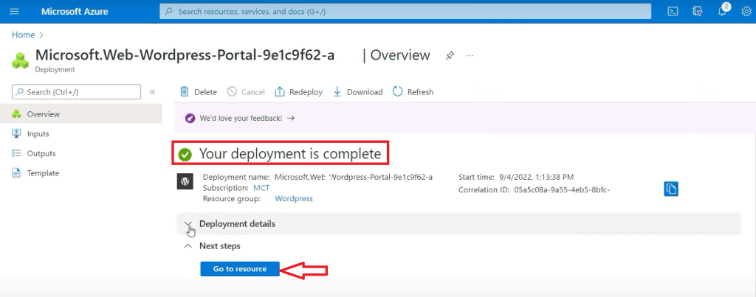Click the Deployment name value text
The height and width of the screenshot is (297, 756).
pyautogui.click(x=354, y=177)
